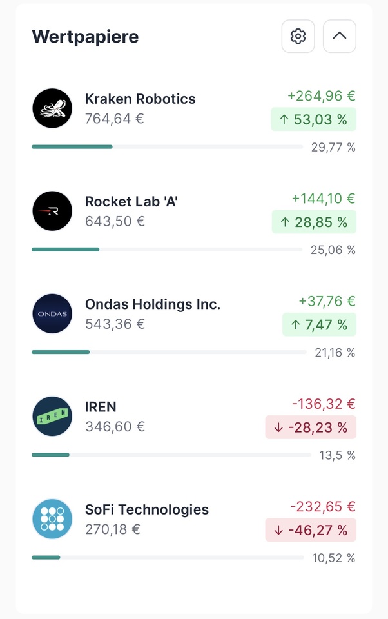Viewport: 388px width, 619px height.
Task: Click the Wertpapiere heading
Action: [85, 37]
